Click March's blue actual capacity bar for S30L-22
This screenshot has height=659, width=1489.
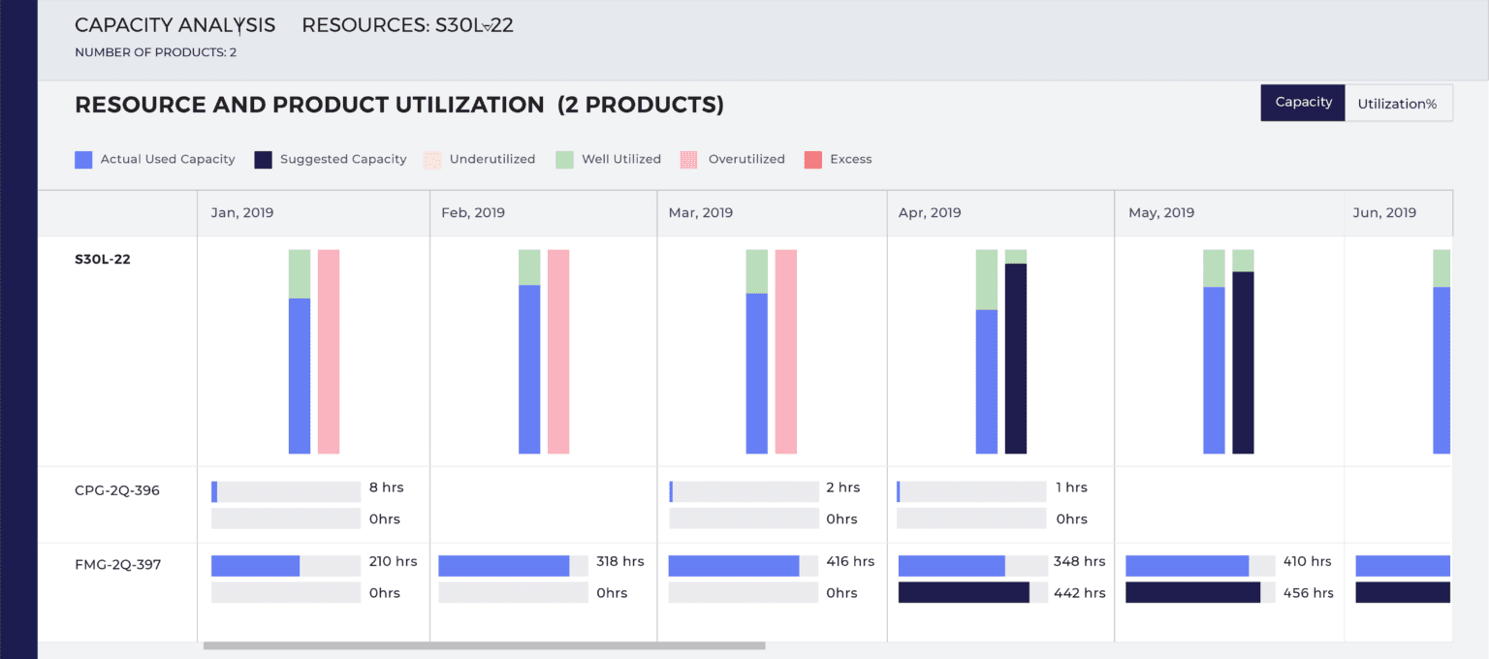coord(757,373)
